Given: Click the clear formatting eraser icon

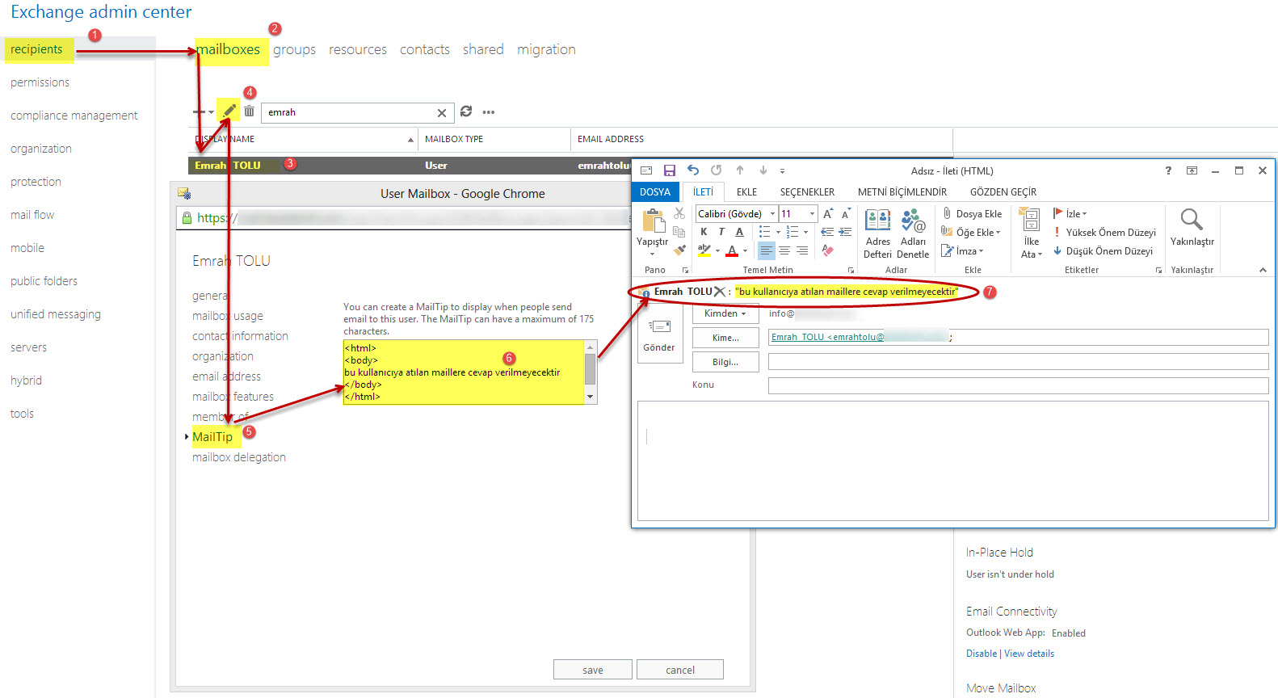Looking at the screenshot, I should (827, 250).
